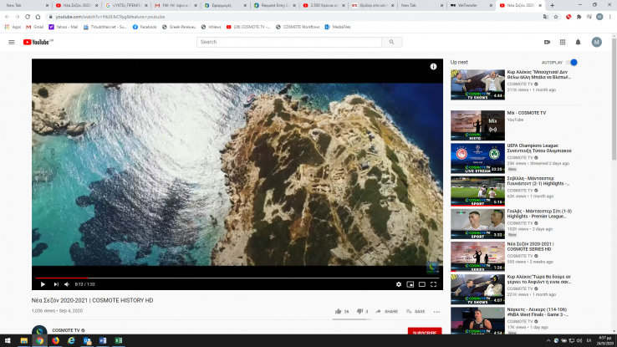Open YouTube notifications bell
The width and height of the screenshot is (617, 347).
(x=578, y=42)
